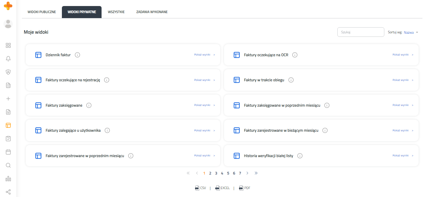
Task: Click info icon next to Faktury w trakcie obiegu
Action: 291,80
